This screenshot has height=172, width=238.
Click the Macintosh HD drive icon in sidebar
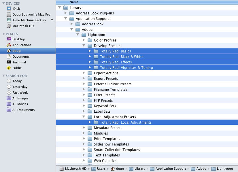9,26
